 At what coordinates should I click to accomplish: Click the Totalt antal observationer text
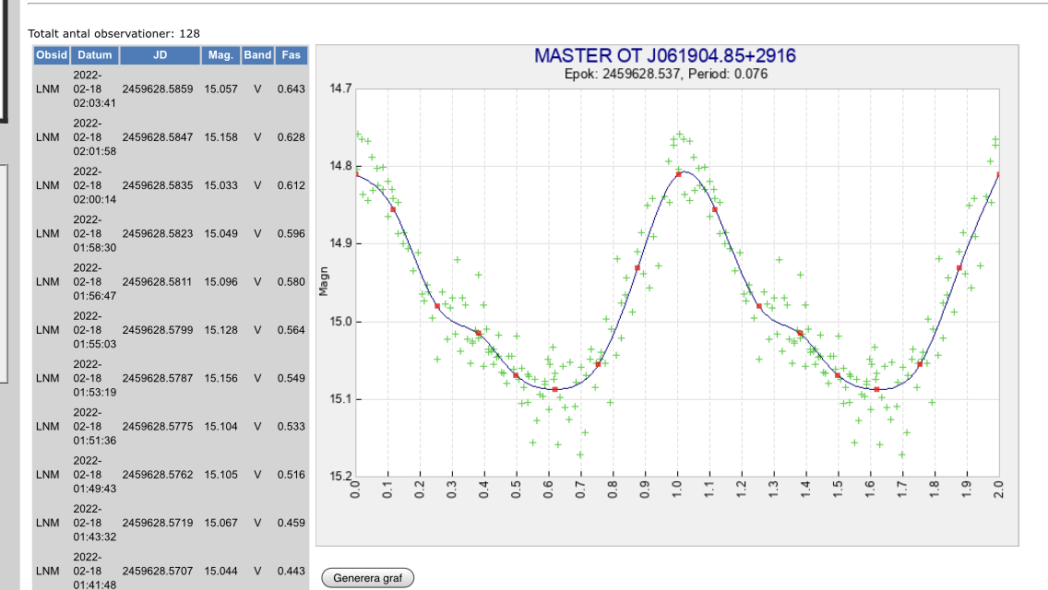click(x=113, y=33)
